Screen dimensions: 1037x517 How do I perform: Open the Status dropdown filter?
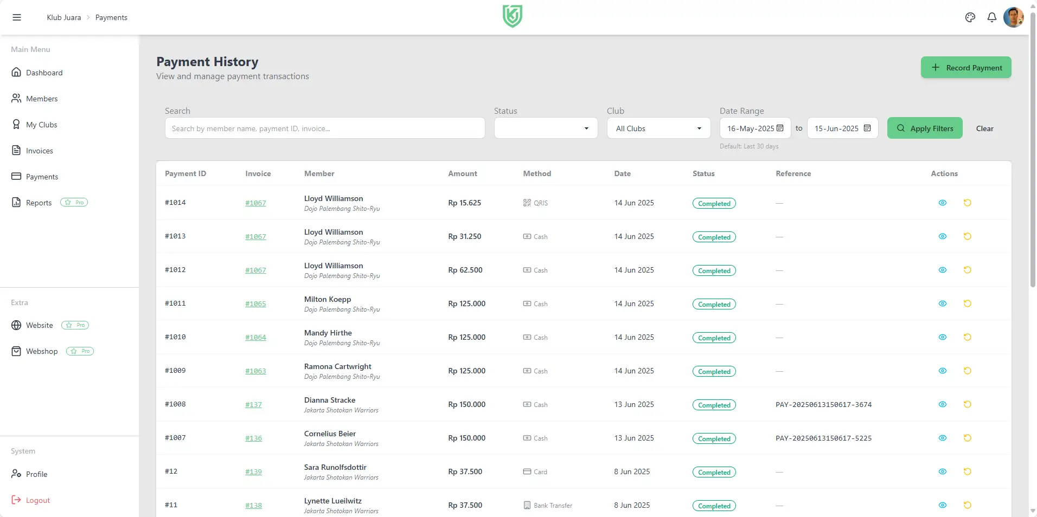(545, 128)
